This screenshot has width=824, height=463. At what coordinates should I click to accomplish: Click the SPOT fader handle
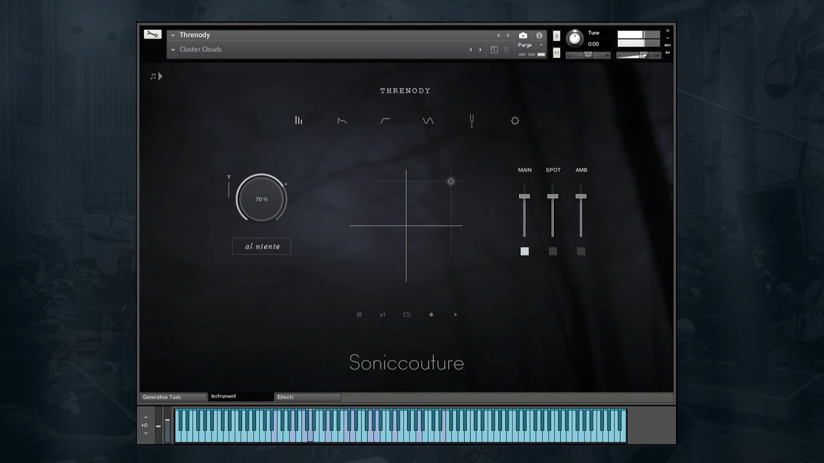tap(553, 196)
